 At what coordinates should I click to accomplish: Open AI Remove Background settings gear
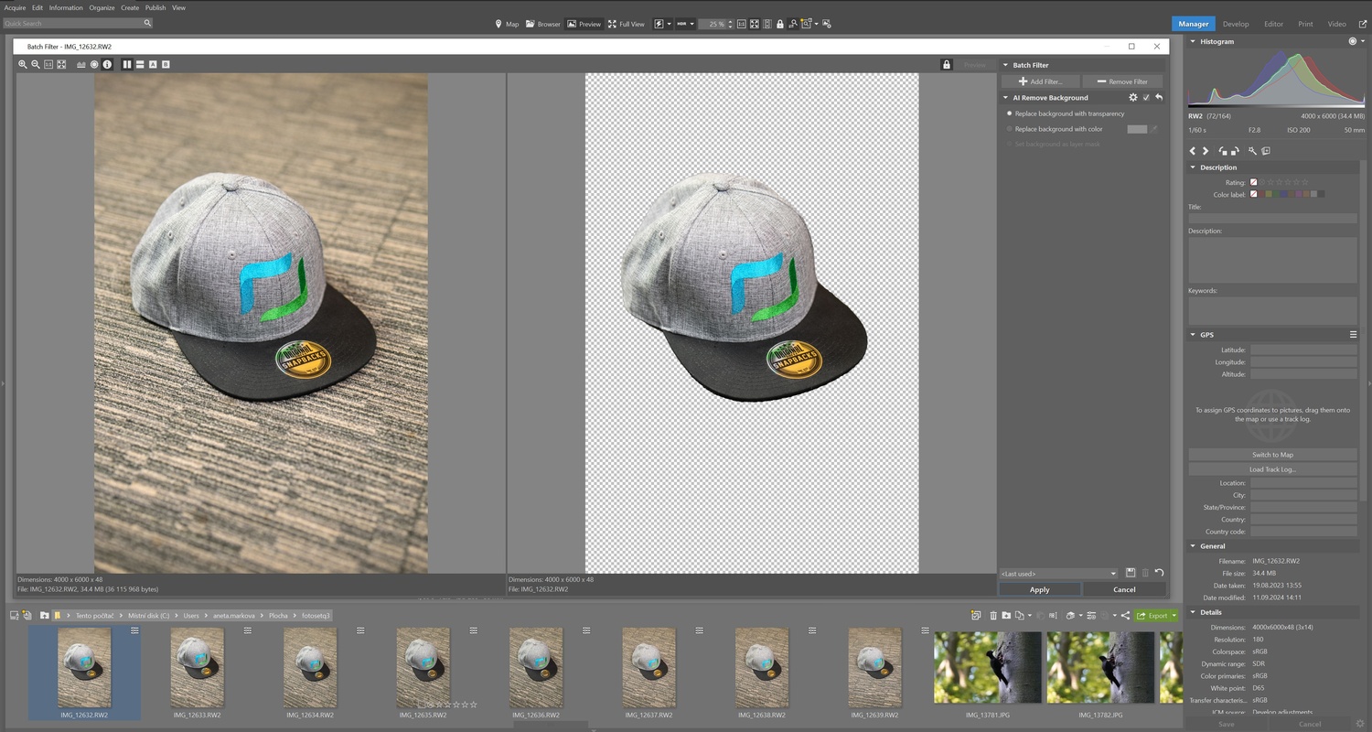[1133, 97]
